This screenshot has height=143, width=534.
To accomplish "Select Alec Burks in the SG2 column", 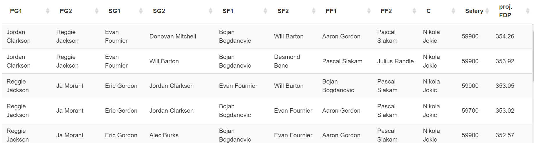I will click(164, 135).
